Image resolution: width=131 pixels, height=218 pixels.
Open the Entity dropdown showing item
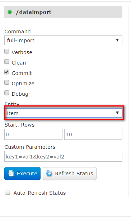pyautogui.click(x=64, y=113)
